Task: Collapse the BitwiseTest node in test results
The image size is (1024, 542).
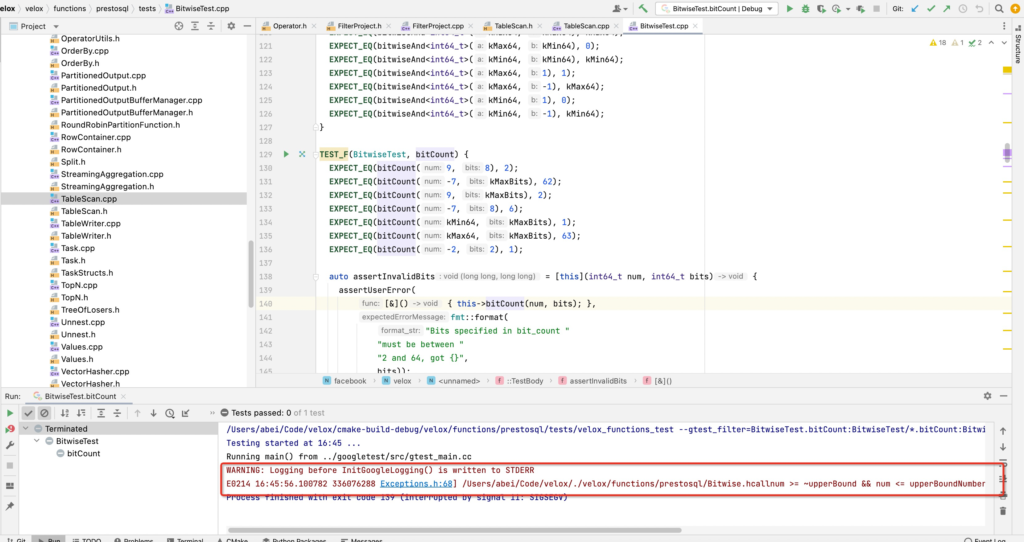Action: [x=36, y=441]
